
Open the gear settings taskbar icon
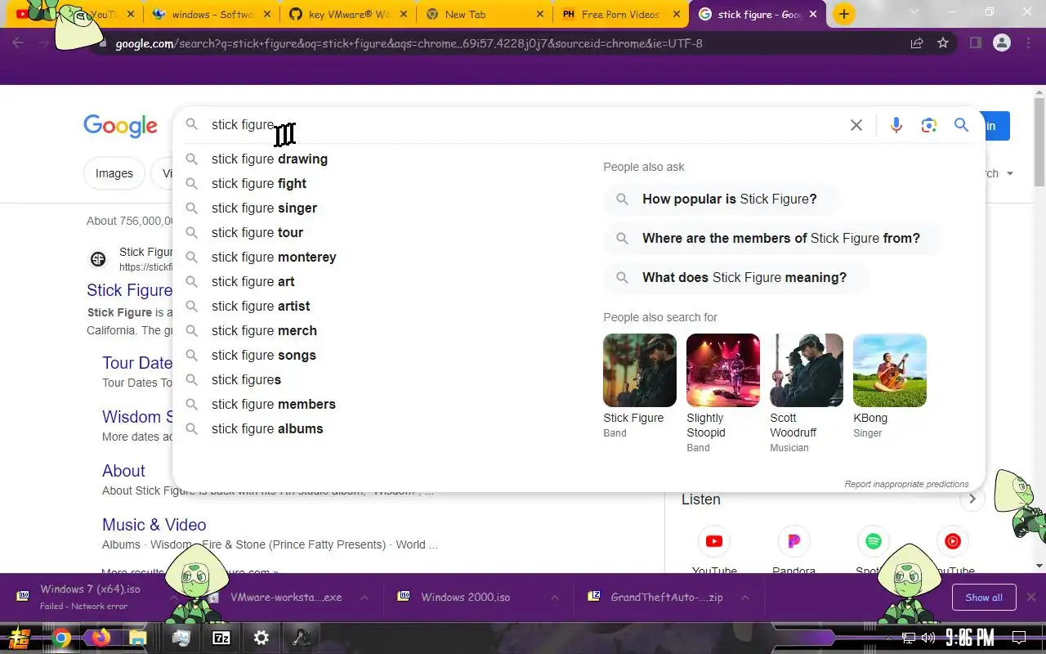[261, 638]
